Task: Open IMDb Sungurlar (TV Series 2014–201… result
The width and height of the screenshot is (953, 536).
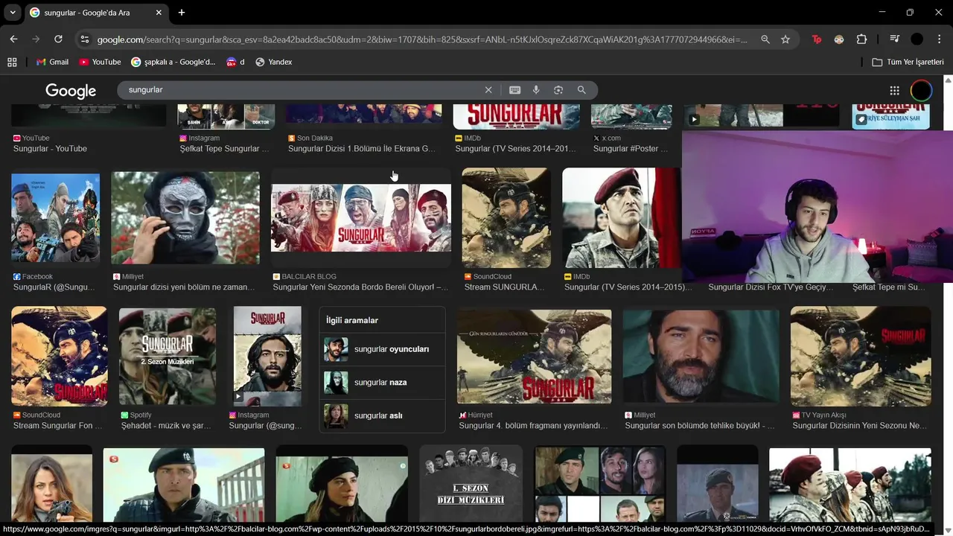Action: coord(516,149)
